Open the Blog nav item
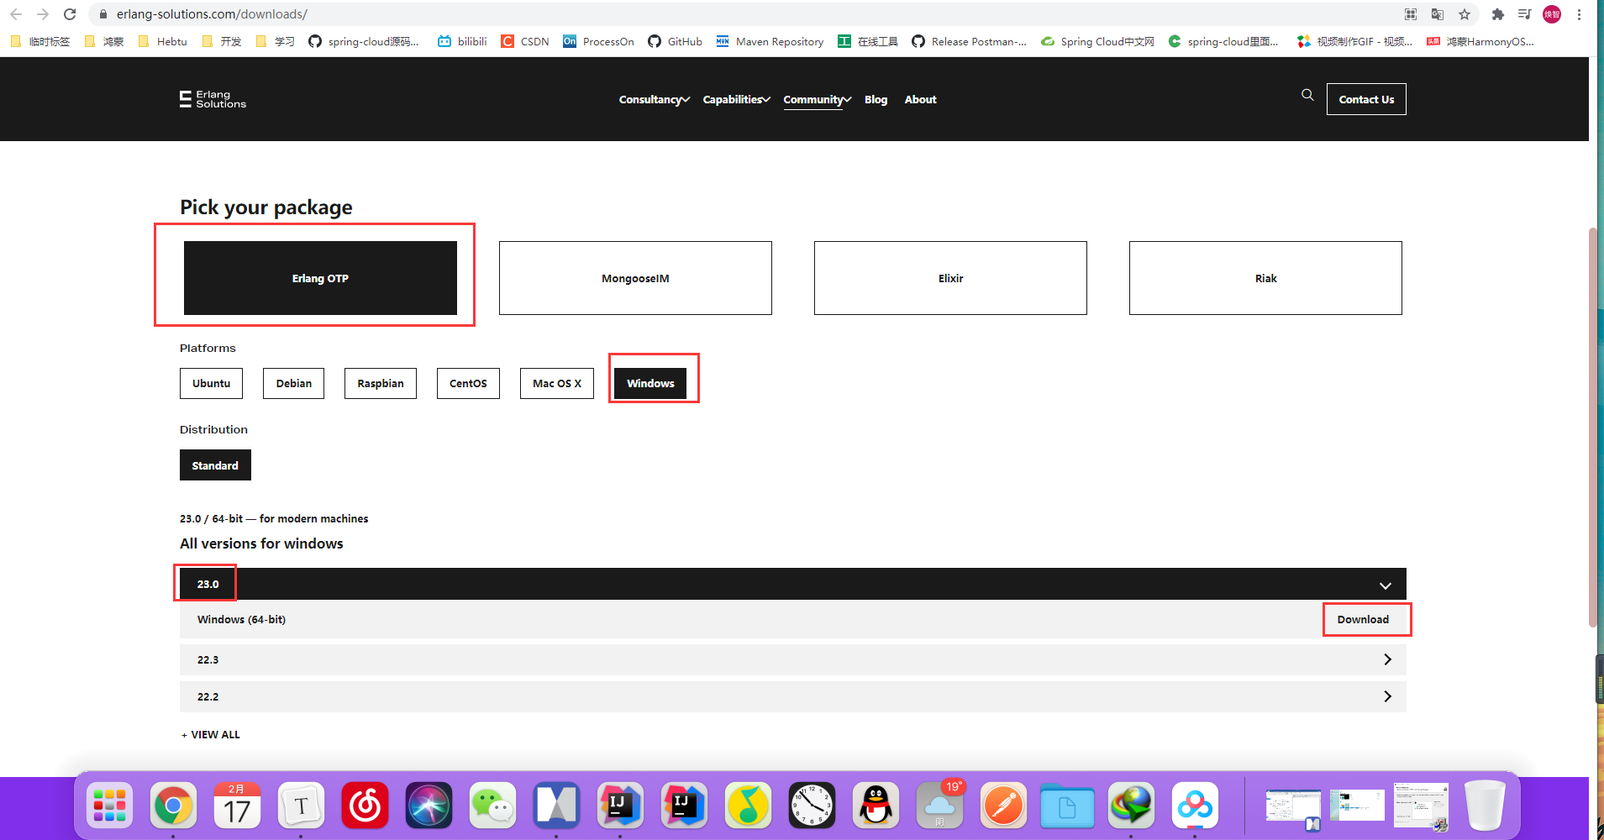1604x840 pixels. (x=876, y=99)
